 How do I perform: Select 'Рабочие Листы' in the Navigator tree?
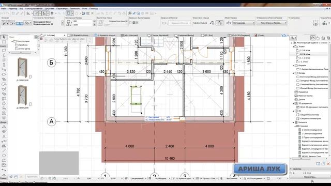click(x=306, y=96)
